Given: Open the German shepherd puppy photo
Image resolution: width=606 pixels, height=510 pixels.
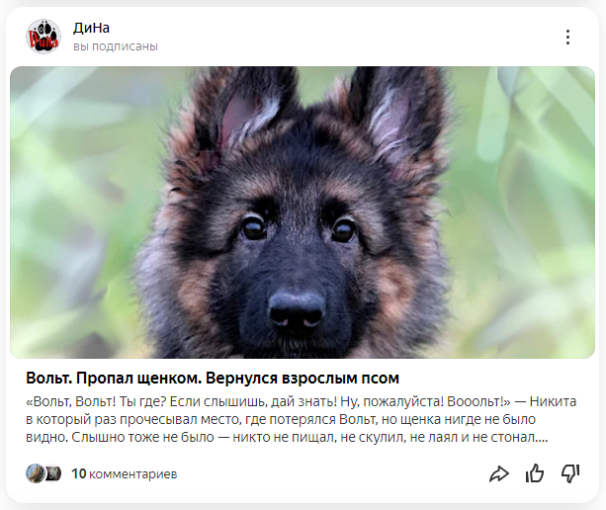Looking at the screenshot, I should (x=303, y=212).
